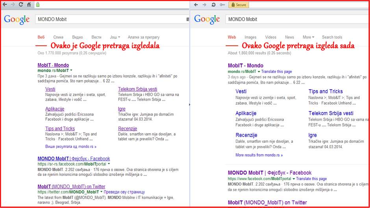This screenshot has width=370, height=208.
Task: Open the underlined MobIT - Mondo result in left window
Action: [53, 65]
